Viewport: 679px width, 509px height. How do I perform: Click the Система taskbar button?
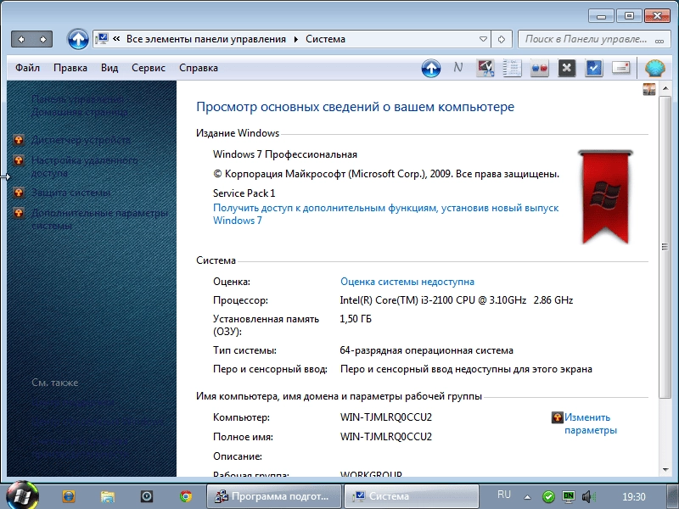(x=412, y=496)
